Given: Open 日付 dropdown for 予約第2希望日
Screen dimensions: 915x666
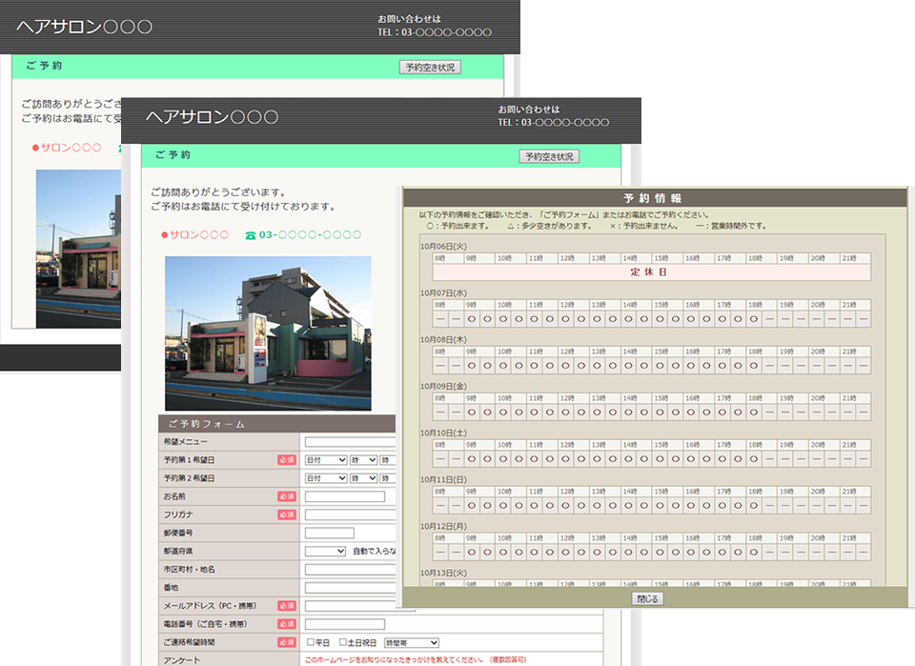Looking at the screenshot, I should point(326,478).
